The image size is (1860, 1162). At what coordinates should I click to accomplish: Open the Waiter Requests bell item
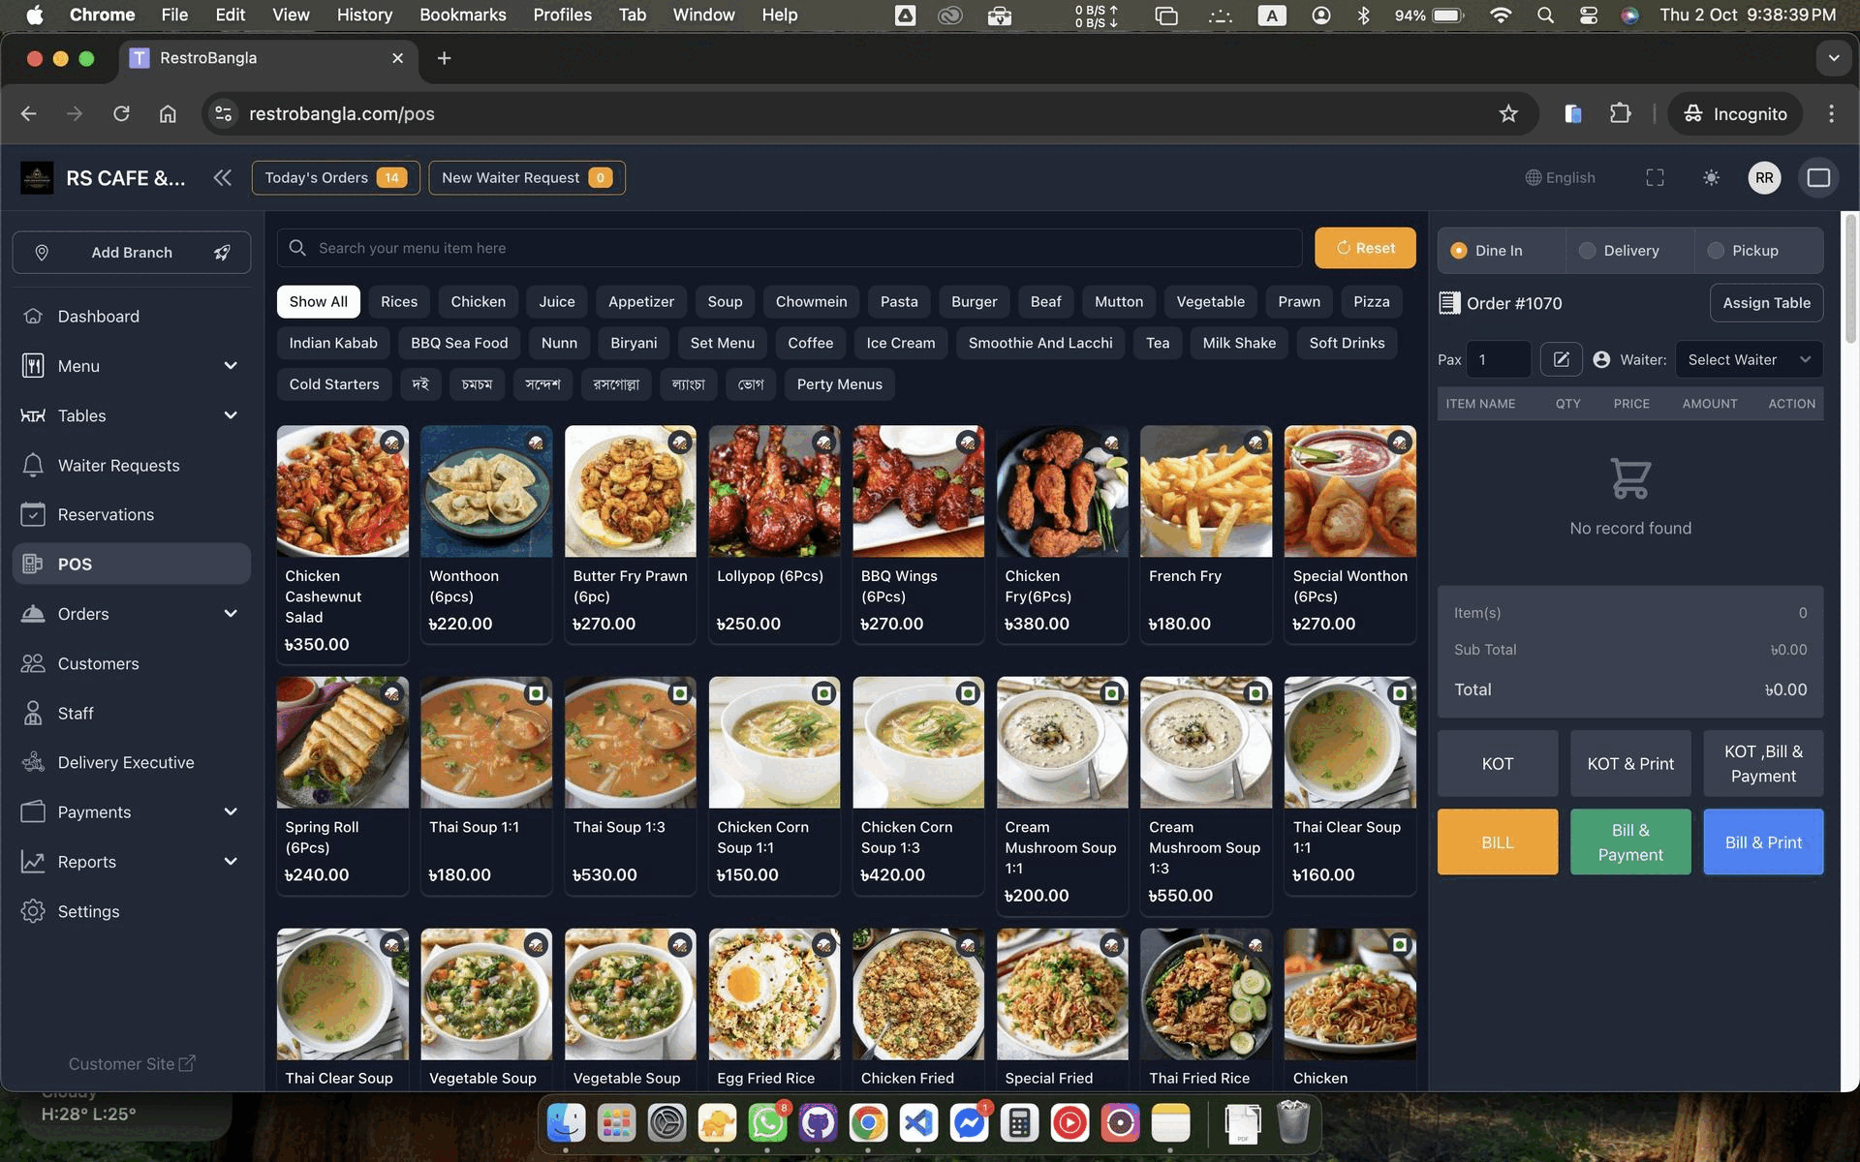click(118, 465)
